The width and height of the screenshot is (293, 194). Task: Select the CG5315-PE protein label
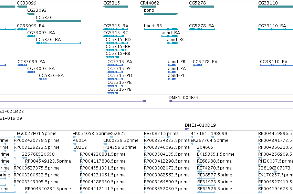119,83
